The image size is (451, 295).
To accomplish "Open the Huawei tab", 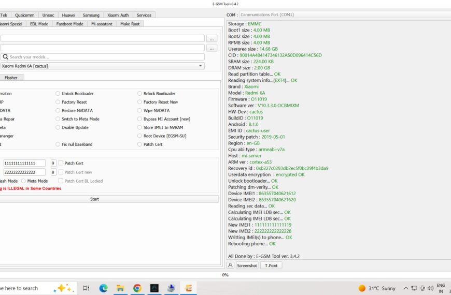I will pos(68,15).
